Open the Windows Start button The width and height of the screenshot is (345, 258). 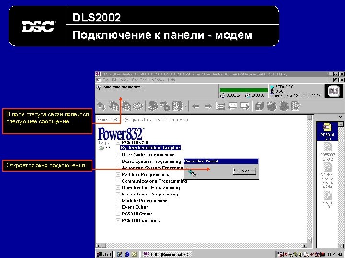point(104,254)
